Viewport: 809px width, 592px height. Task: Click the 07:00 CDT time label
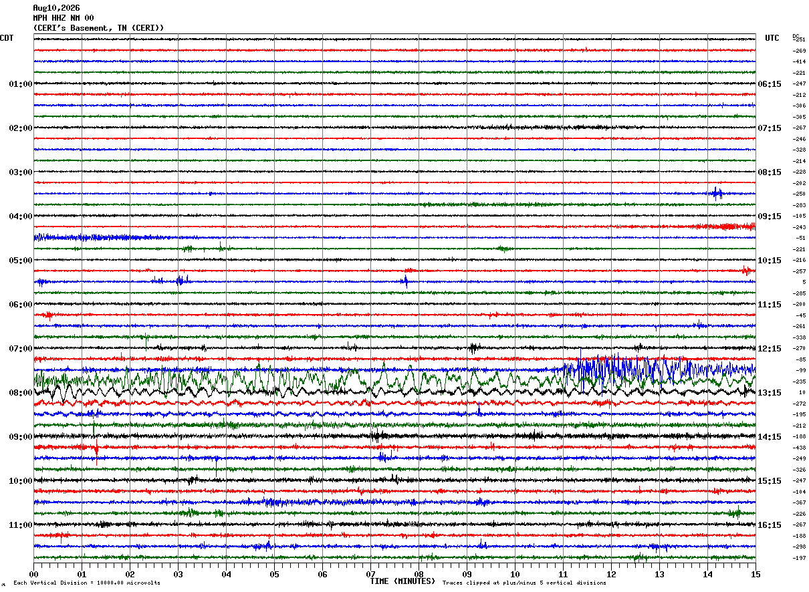pos(20,349)
